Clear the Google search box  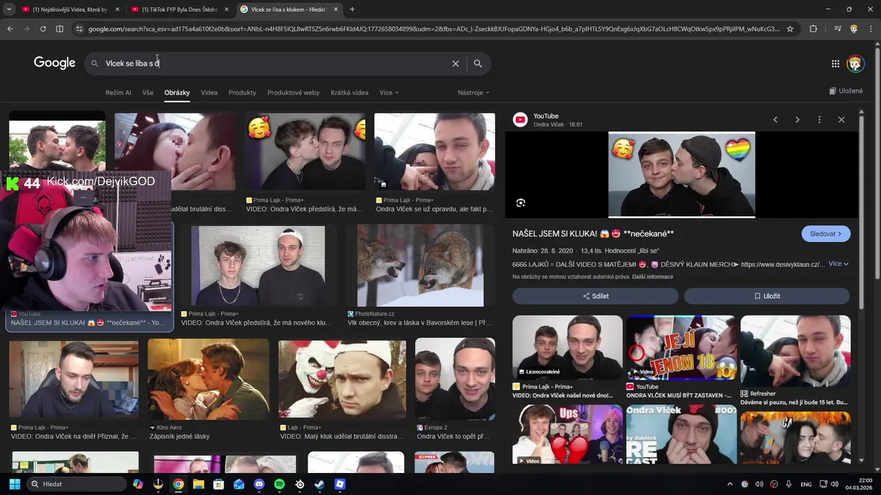tap(455, 63)
